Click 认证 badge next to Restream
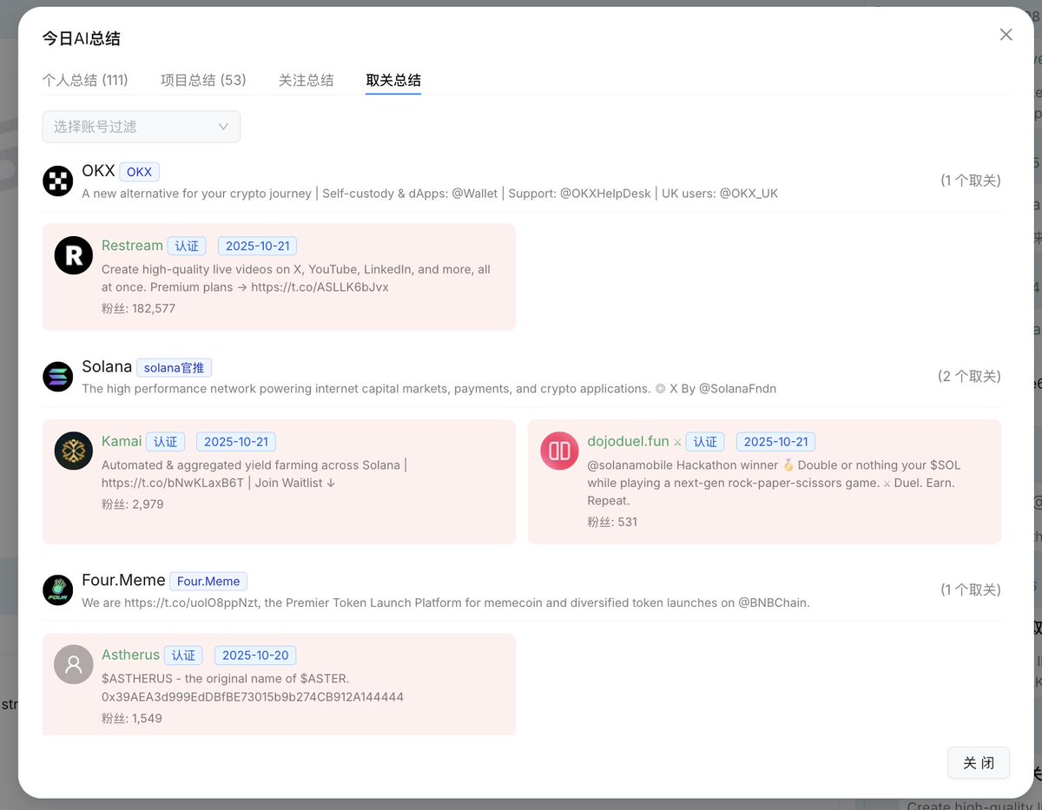1042x810 pixels. [x=187, y=246]
